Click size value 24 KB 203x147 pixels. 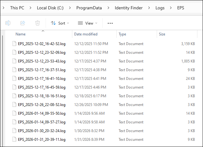tap(190, 79)
